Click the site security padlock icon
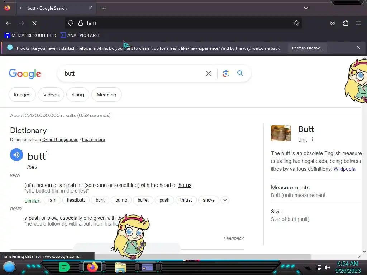367x275 pixels. [x=81, y=23]
